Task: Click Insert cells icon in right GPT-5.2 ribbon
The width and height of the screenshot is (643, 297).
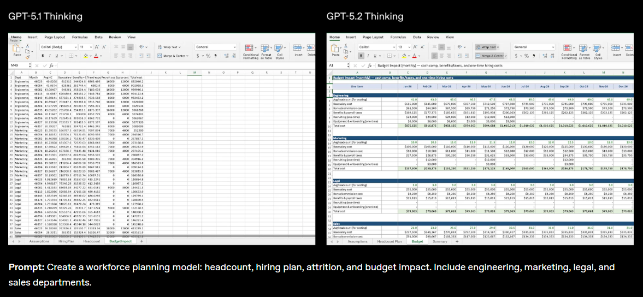Action: click(x=616, y=47)
